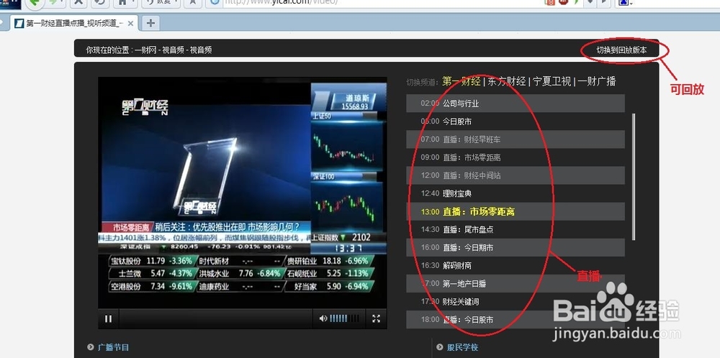Select the 16:00 直播：今日期市 program
This screenshot has width=720, height=358.
click(x=516, y=247)
